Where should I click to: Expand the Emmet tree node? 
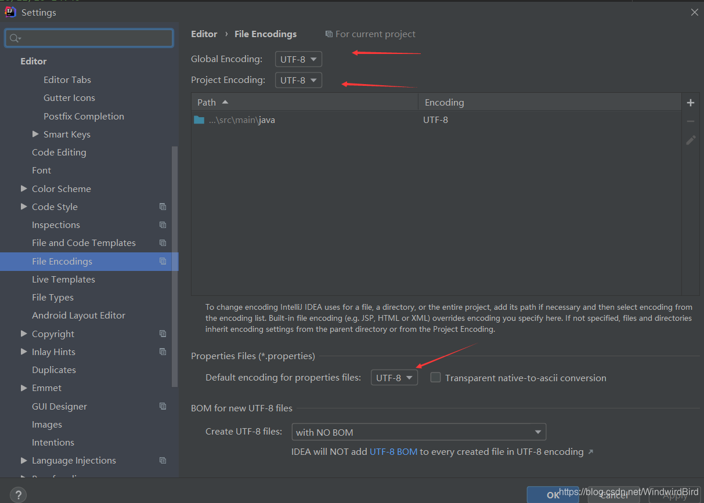24,388
